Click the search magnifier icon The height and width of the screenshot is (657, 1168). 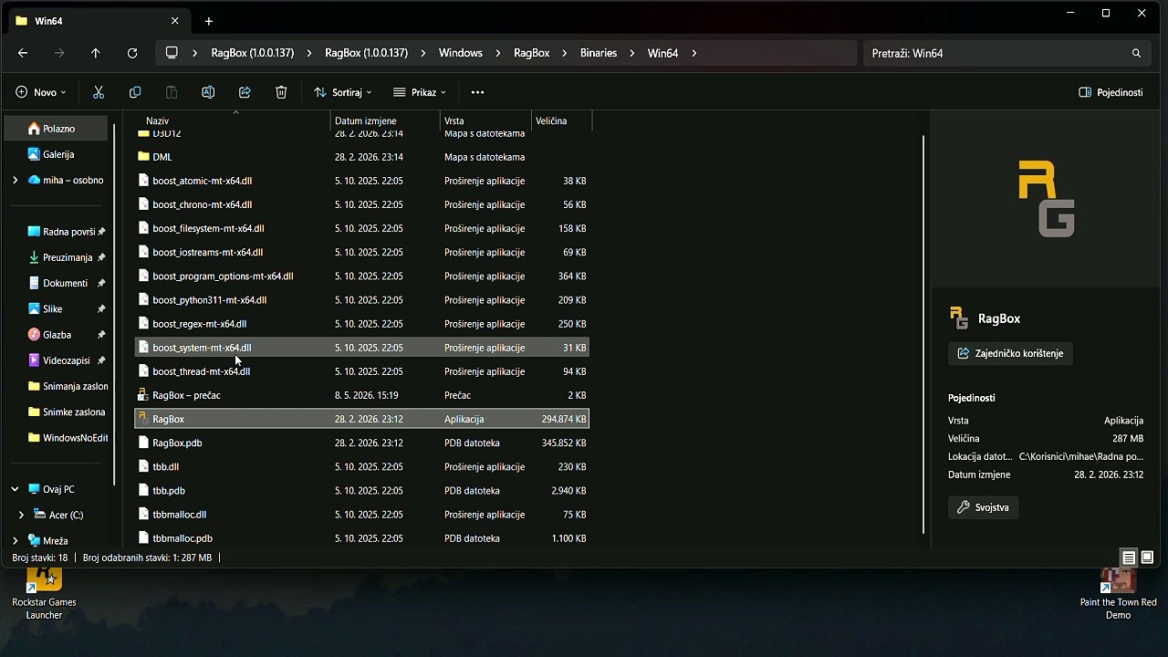[1136, 53]
